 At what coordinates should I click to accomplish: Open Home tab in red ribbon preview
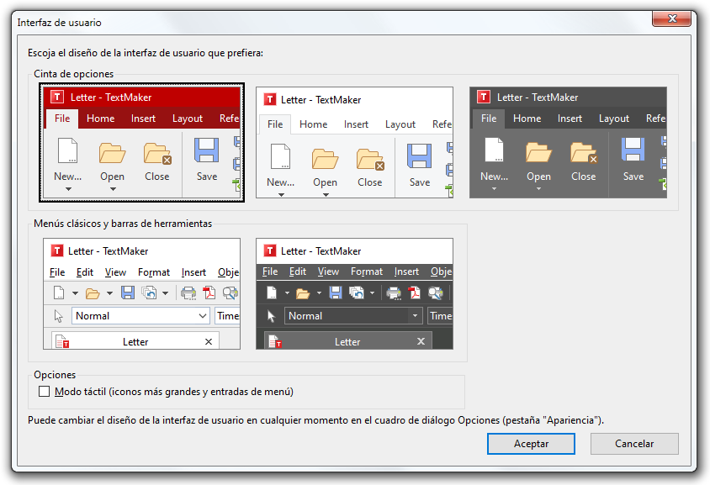pyautogui.click(x=100, y=119)
